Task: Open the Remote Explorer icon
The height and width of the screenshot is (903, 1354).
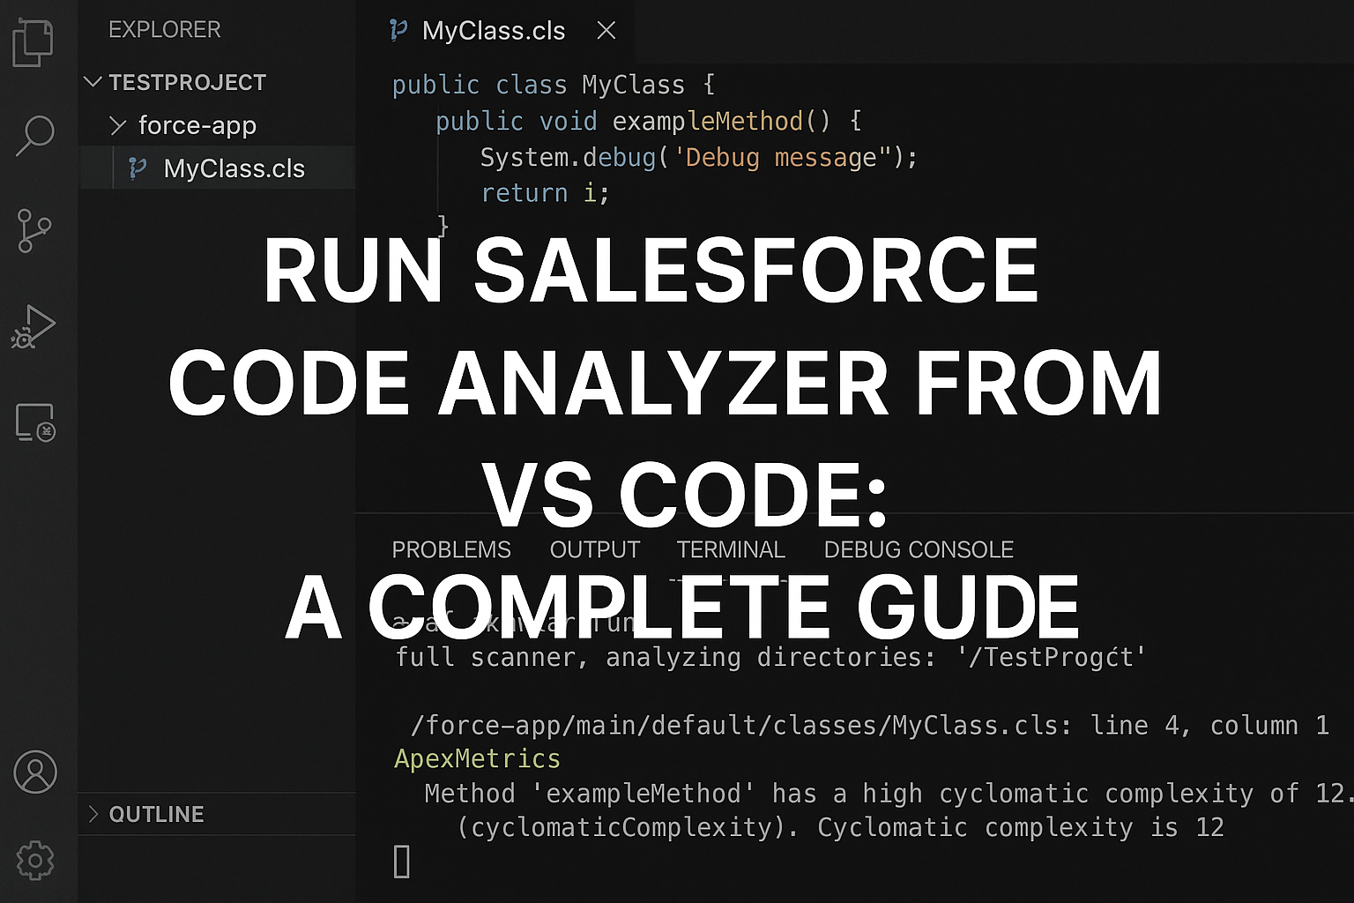Action: pos(35,422)
